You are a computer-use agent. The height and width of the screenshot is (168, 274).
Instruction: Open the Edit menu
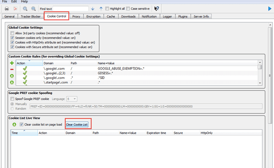pos(14,1)
